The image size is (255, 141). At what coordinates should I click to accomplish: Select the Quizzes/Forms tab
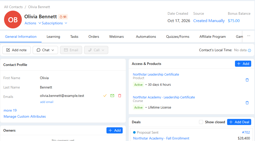(178, 37)
